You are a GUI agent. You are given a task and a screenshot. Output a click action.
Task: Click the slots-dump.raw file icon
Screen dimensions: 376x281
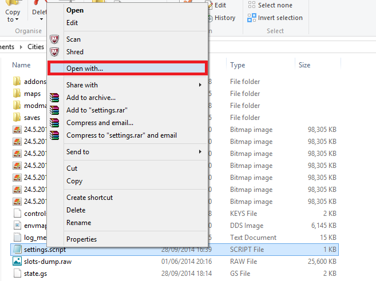pos(17,262)
